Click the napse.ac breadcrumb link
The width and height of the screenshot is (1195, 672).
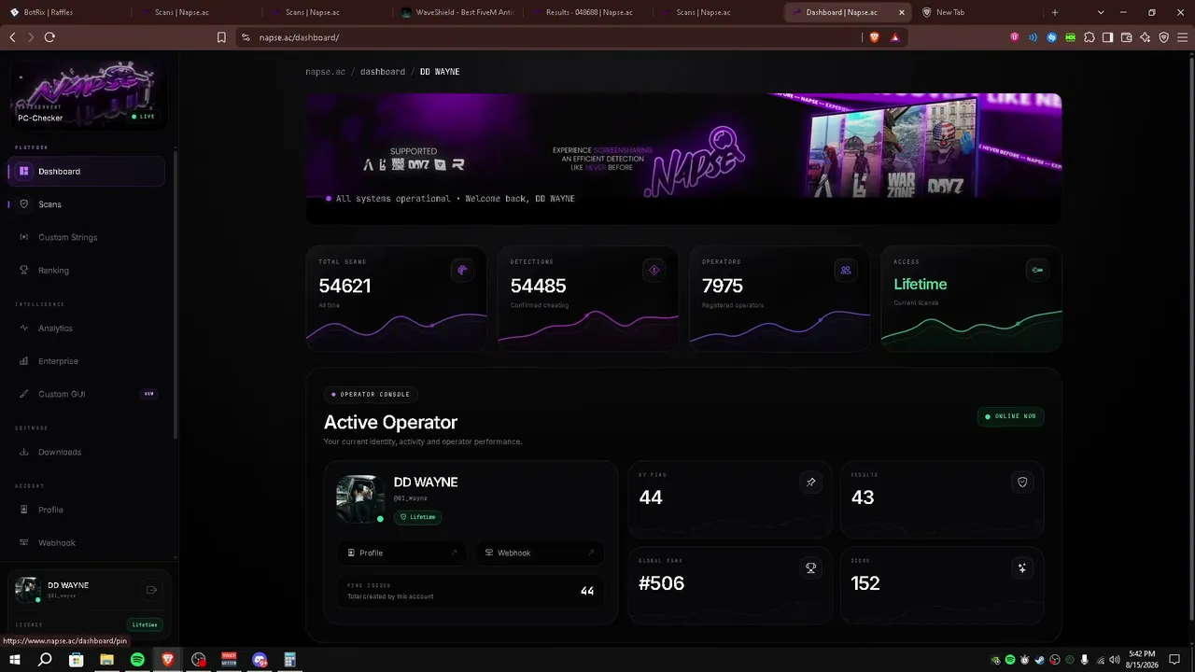[x=325, y=72]
